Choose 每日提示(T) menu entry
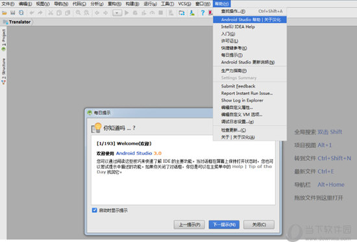Viewport: 357px width, 242px height. point(250,55)
